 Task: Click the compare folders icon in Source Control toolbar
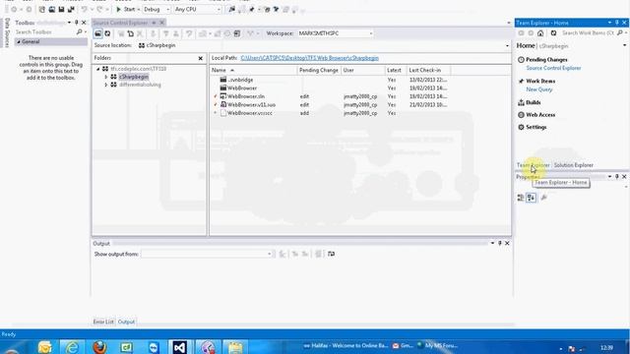[x=237, y=33]
